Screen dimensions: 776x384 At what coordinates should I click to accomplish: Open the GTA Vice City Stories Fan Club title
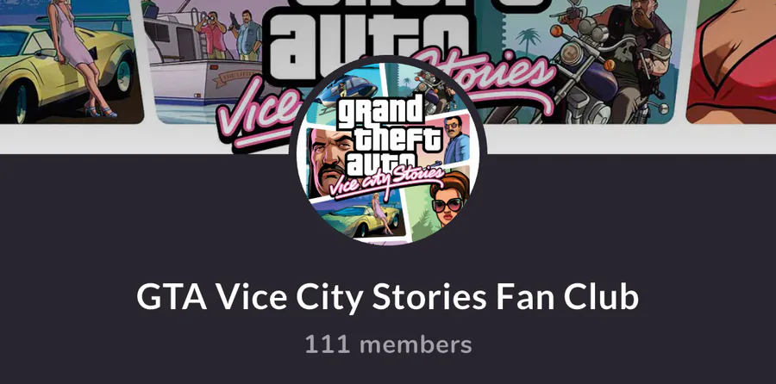pyautogui.click(x=387, y=296)
